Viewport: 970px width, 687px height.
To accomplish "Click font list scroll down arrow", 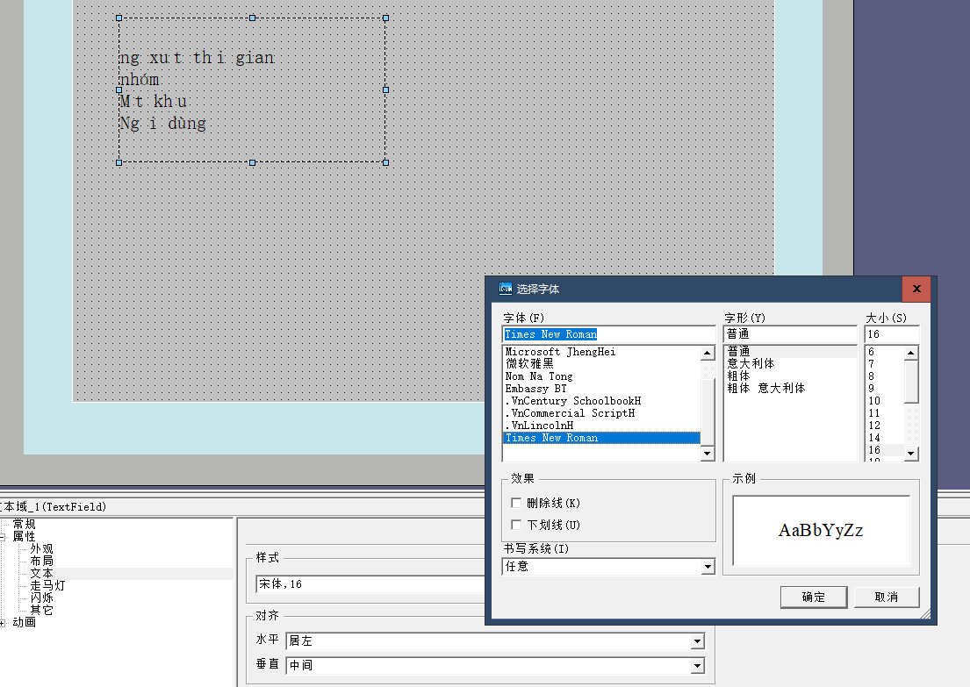I will pyautogui.click(x=708, y=454).
